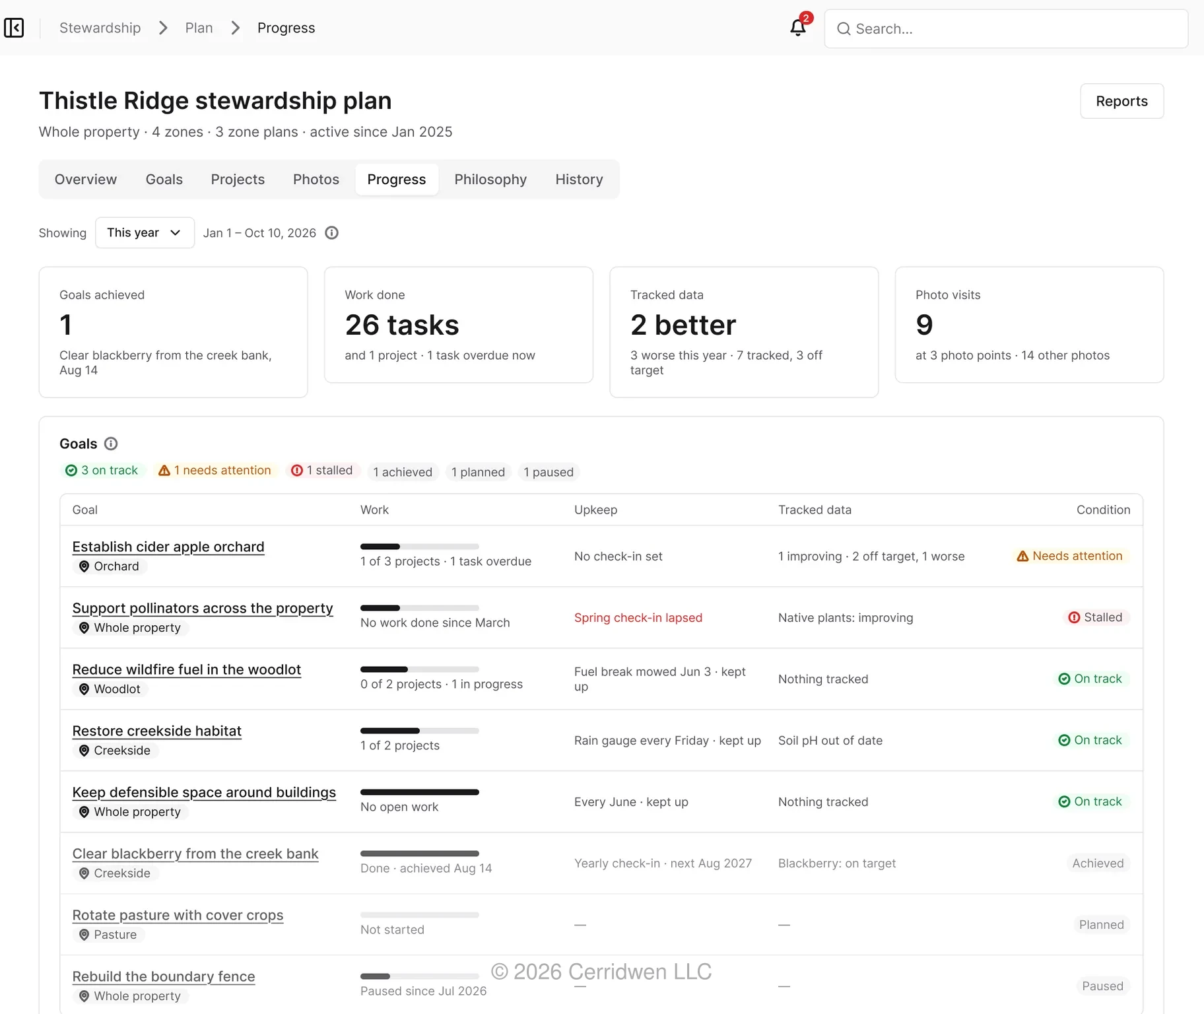The image size is (1204, 1014).
Task: Collapse the sidebar panel icon
Action: coord(14,28)
